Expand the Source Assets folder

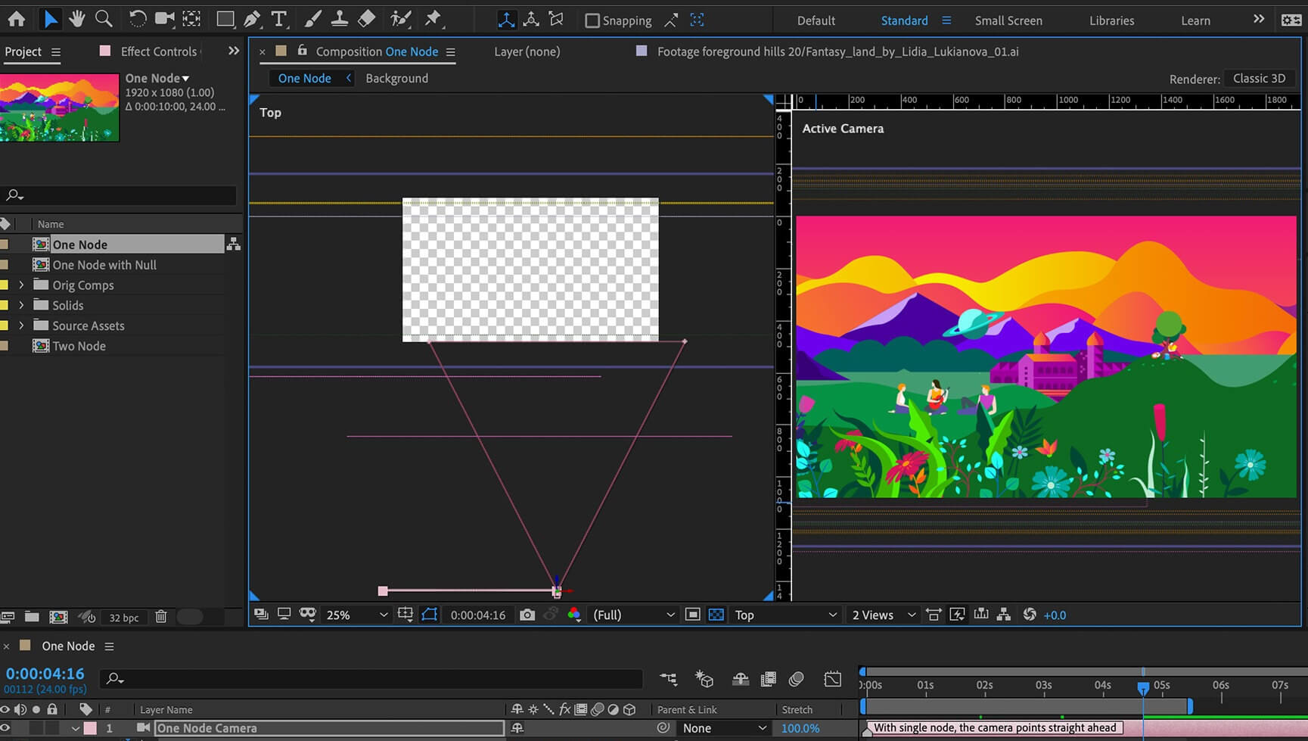[x=20, y=325]
